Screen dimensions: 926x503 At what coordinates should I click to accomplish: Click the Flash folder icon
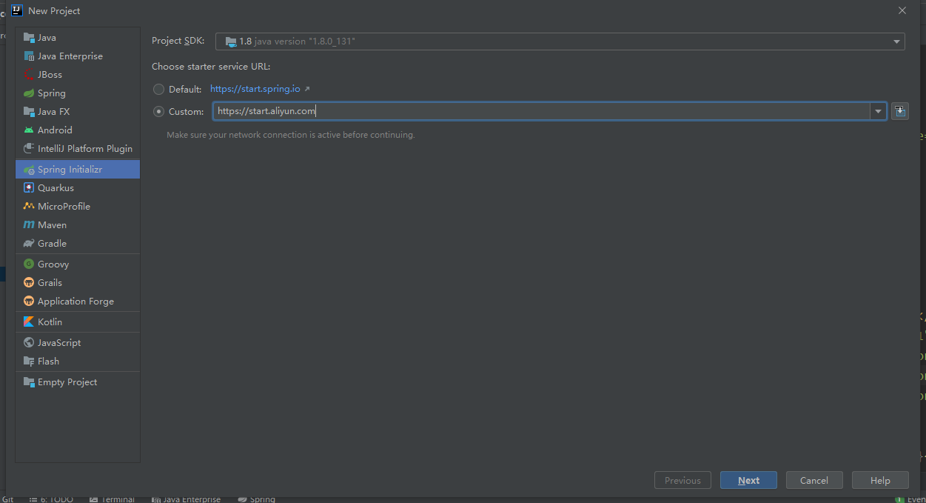29,361
